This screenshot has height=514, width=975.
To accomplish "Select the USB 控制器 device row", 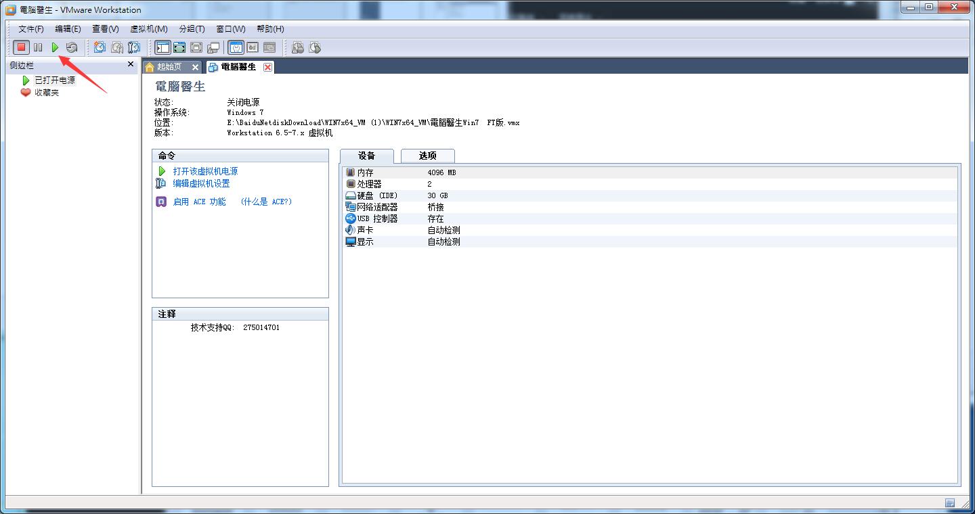I will click(651, 218).
